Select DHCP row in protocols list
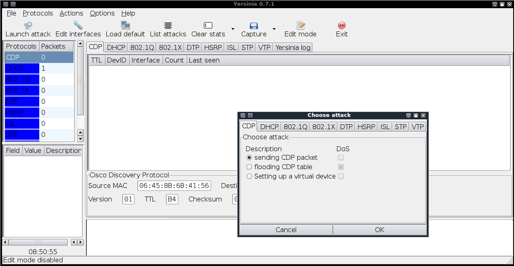The image size is (514, 266). point(39,68)
